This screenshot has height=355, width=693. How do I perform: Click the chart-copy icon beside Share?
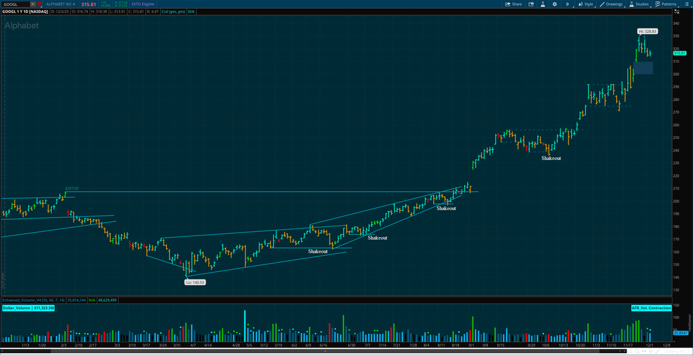(x=531, y=4)
